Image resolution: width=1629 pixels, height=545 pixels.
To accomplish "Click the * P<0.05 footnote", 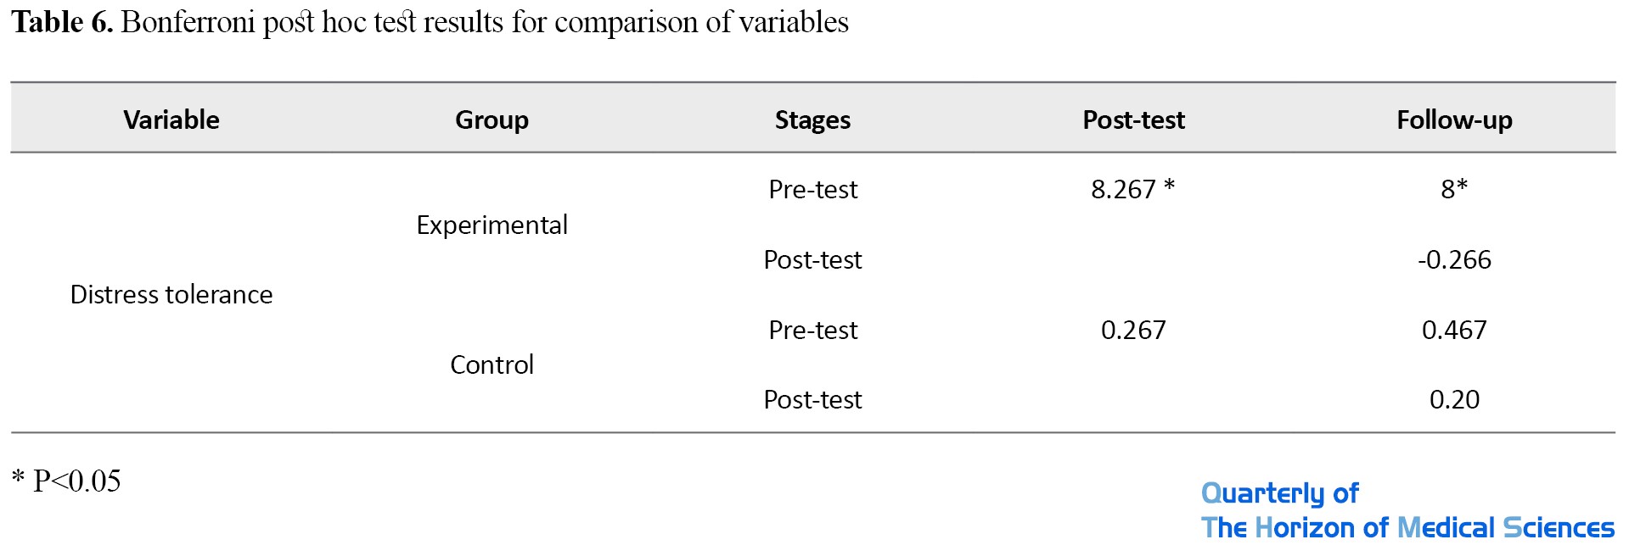I will point(66,481).
